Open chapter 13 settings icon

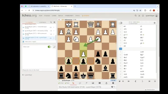click(x=54, y=27)
